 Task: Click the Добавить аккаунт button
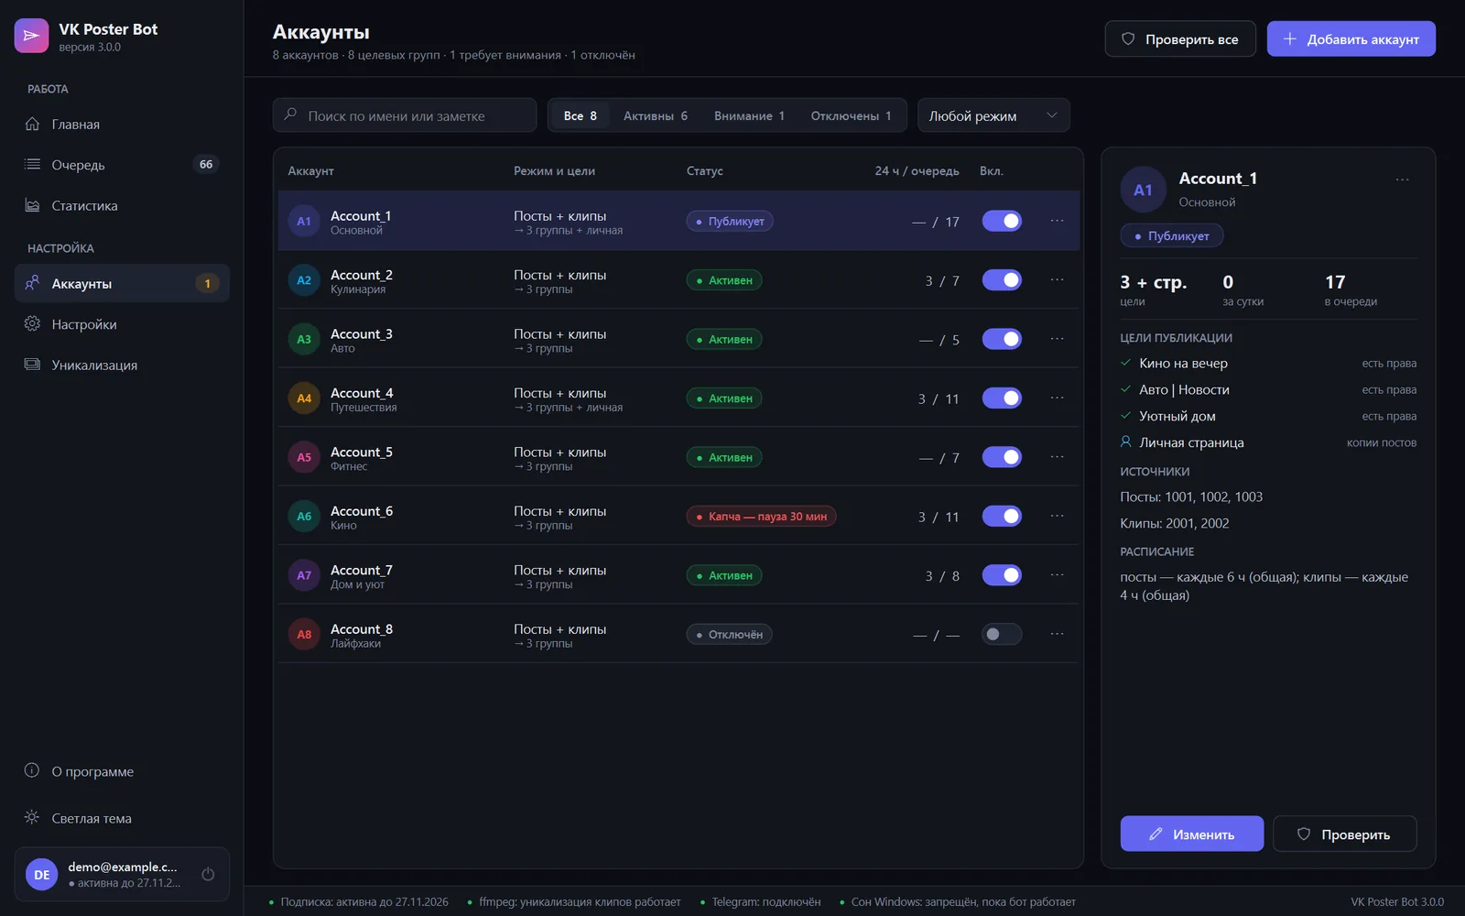tap(1351, 38)
